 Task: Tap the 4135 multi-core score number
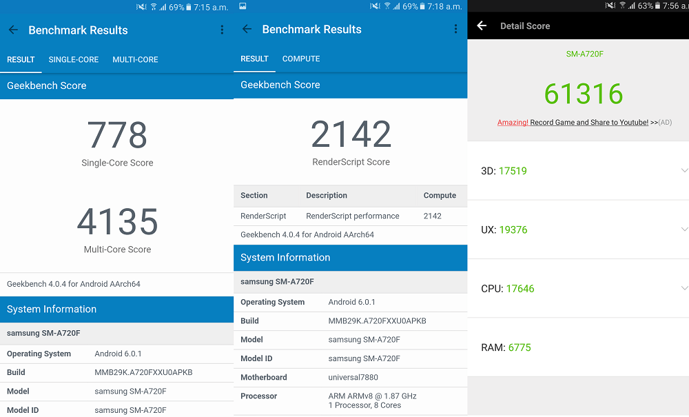pyautogui.click(x=117, y=221)
